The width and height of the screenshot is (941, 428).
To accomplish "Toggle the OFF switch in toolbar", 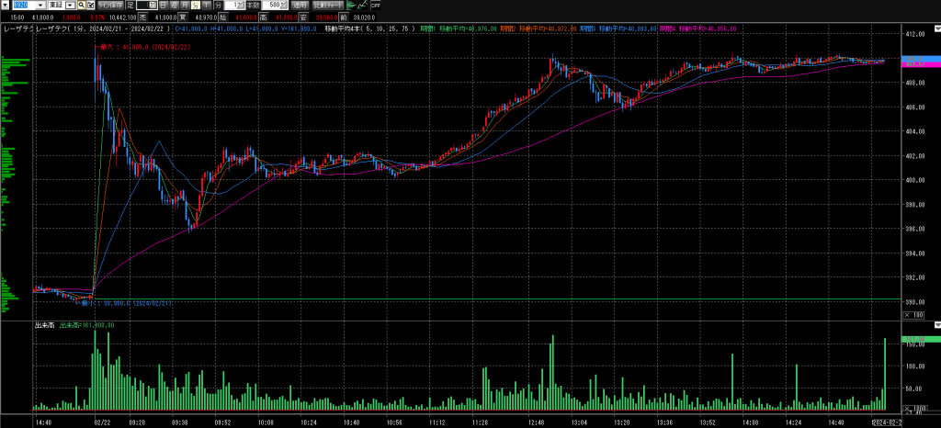I will [376, 6].
